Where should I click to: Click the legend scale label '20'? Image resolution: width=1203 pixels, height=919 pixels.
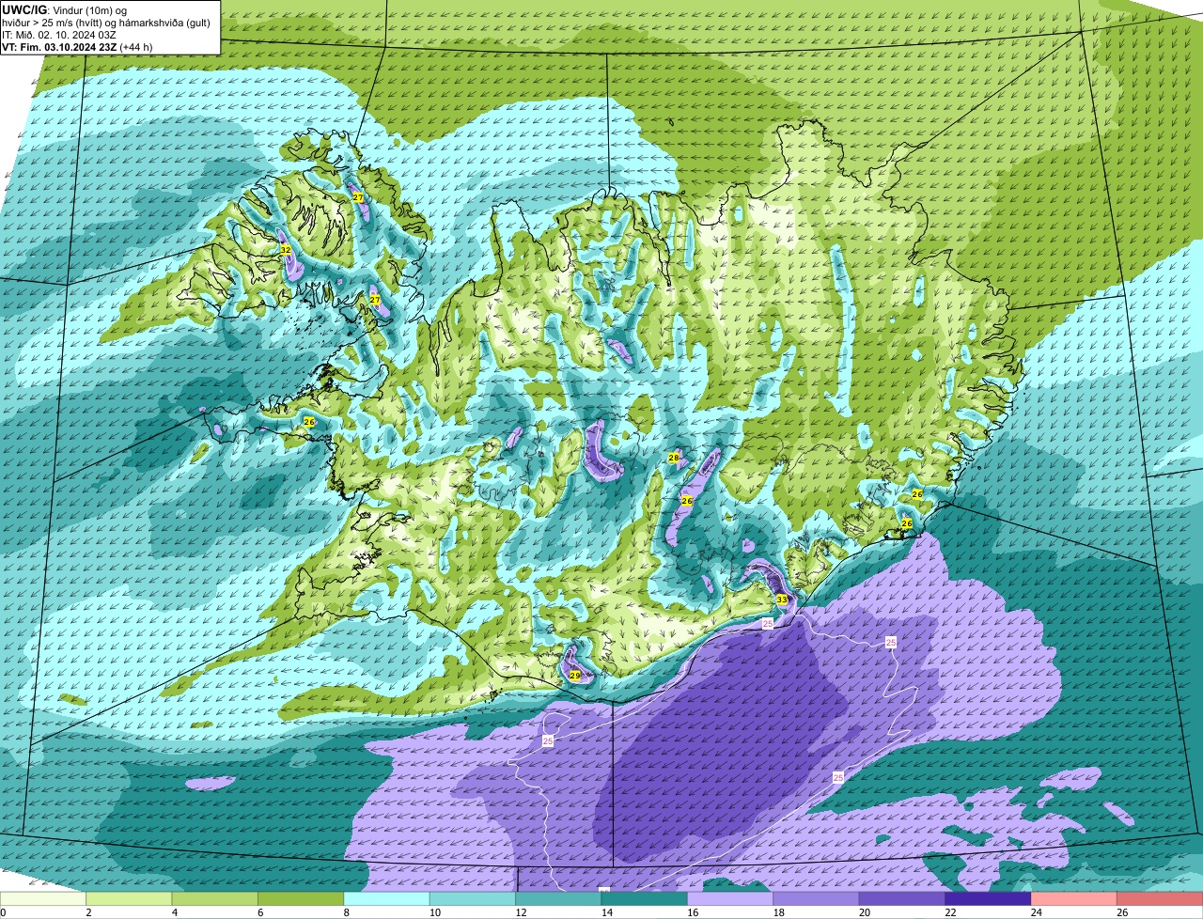point(864,912)
